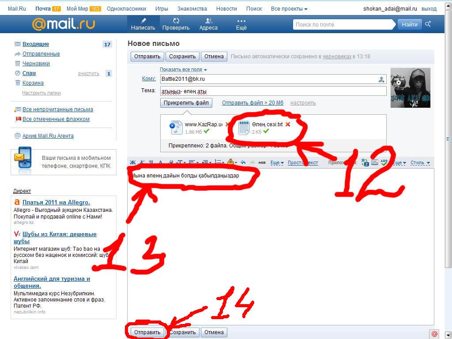Image resolution: width=452 pixels, height=339 pixels.
Task: Click the mobile phone with envelope icon
Action: click(23, 158)
